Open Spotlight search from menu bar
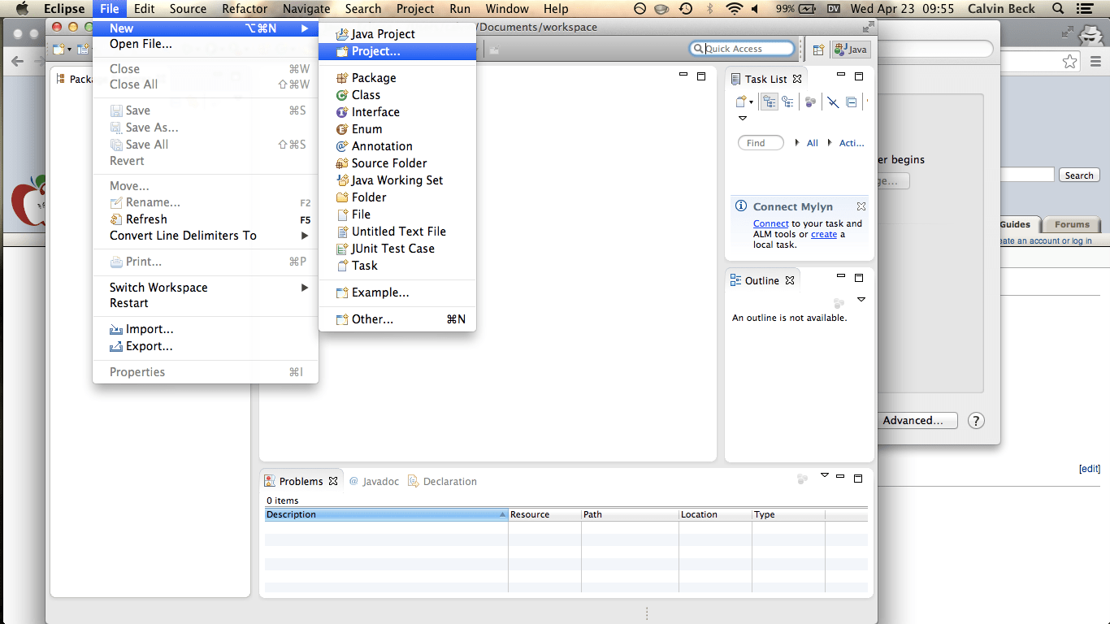Viewport: 1110px width, 624px height. click(1056, 9)
